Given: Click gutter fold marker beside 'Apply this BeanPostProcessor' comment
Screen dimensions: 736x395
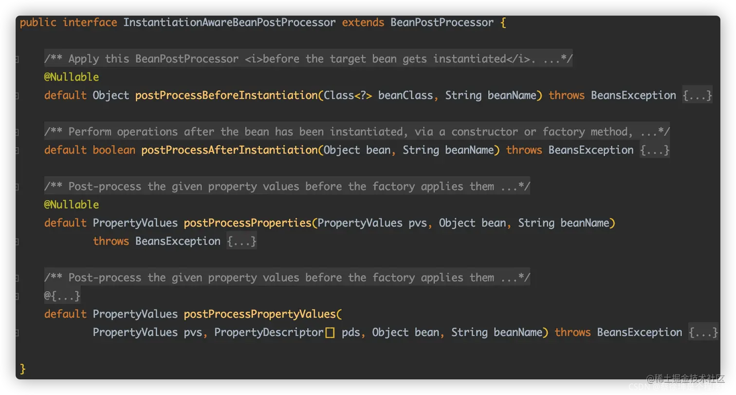Looking at the screenshot, I should point(17,59).
